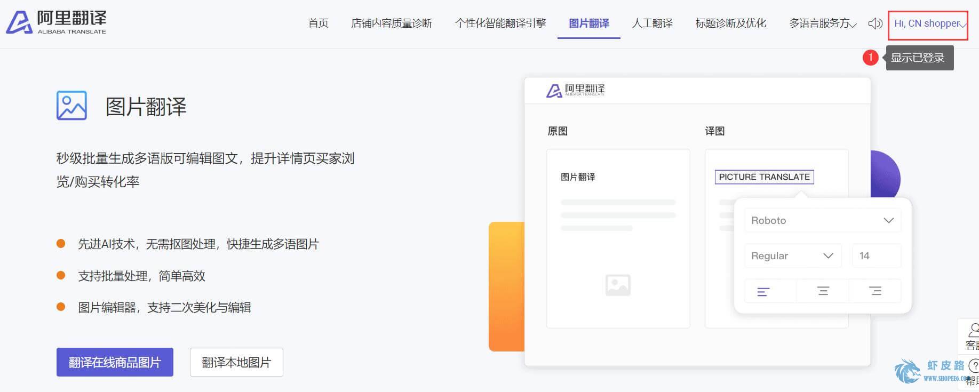Click the small Alibaba Translate logo in preview

pos(575,90)
